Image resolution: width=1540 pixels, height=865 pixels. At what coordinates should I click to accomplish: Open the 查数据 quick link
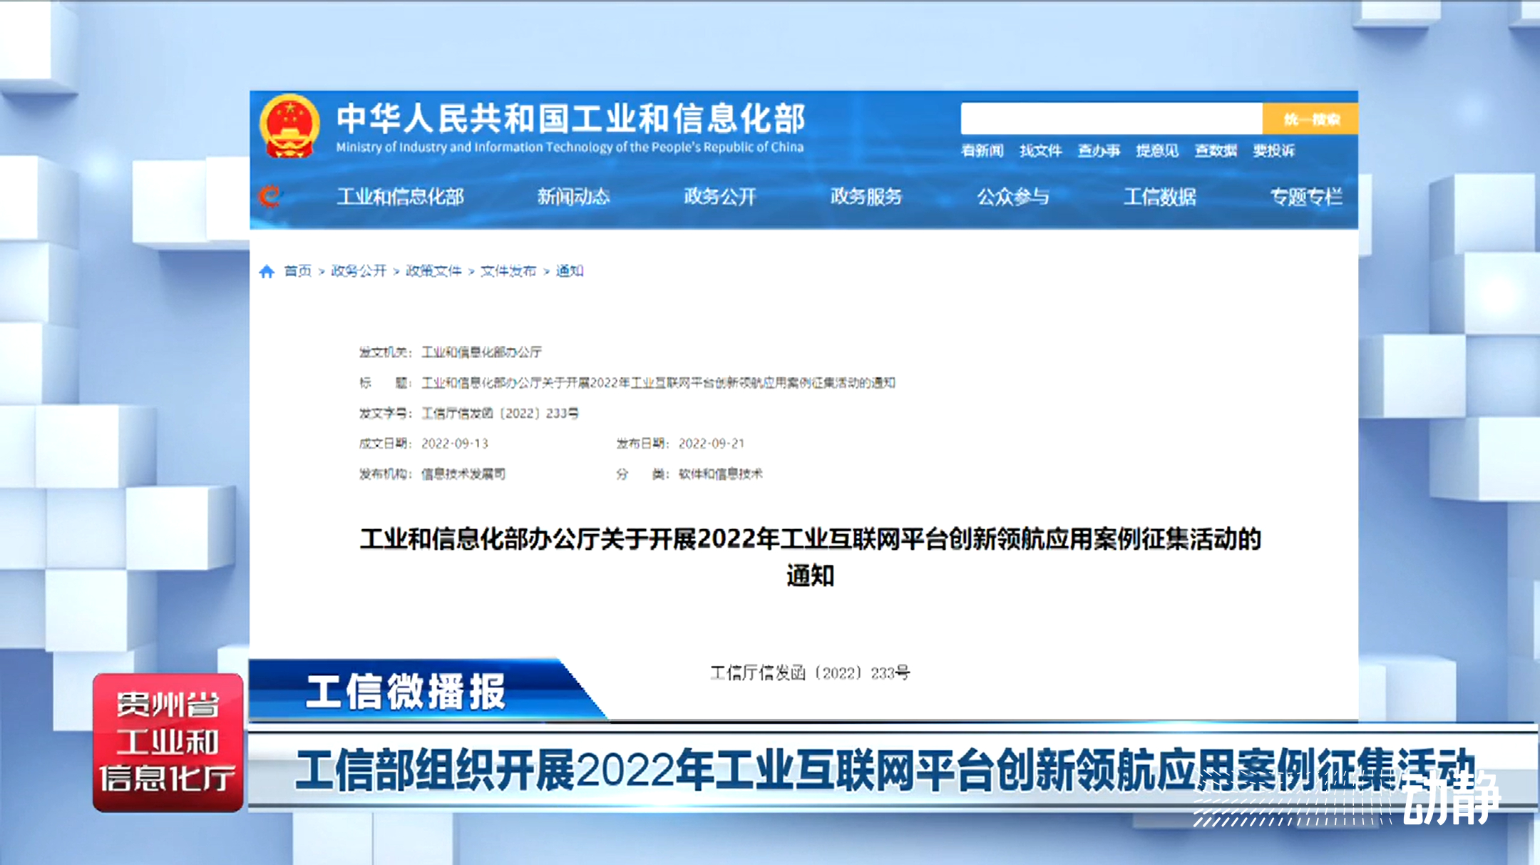1216,150
